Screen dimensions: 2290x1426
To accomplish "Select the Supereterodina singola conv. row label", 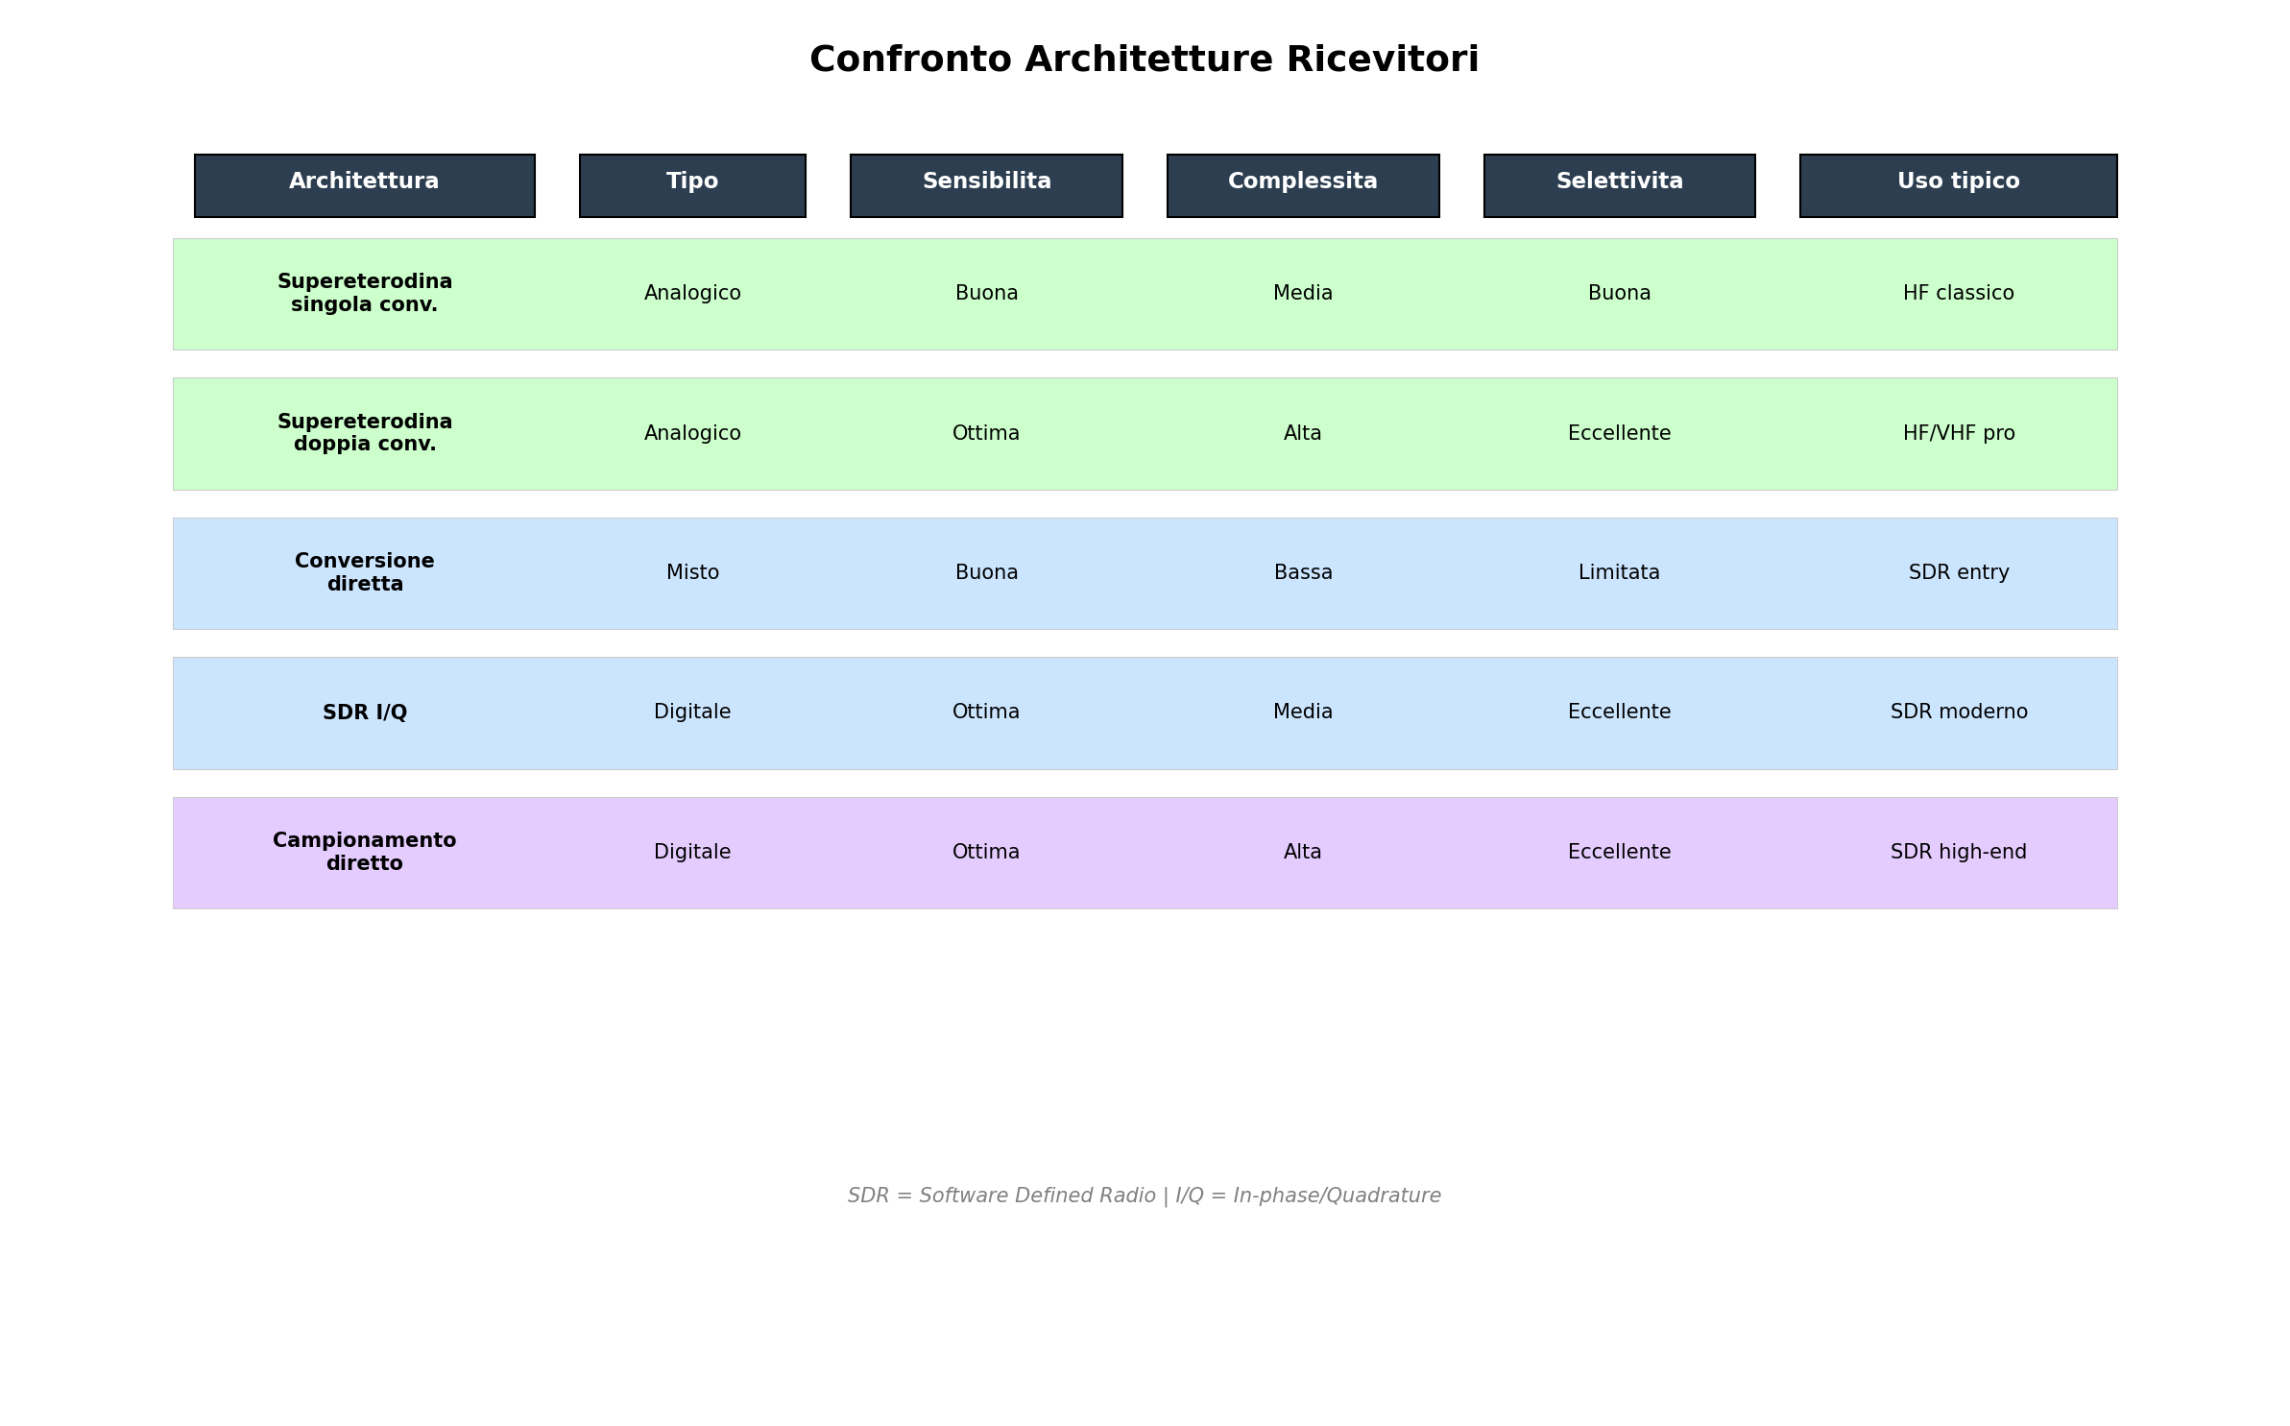I will pyautogui.click(x=365, y=293).
